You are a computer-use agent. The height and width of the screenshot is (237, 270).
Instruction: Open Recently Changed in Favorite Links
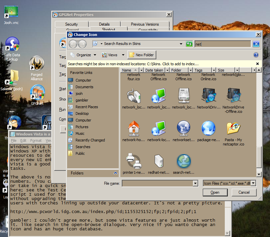tap(90, 140)
